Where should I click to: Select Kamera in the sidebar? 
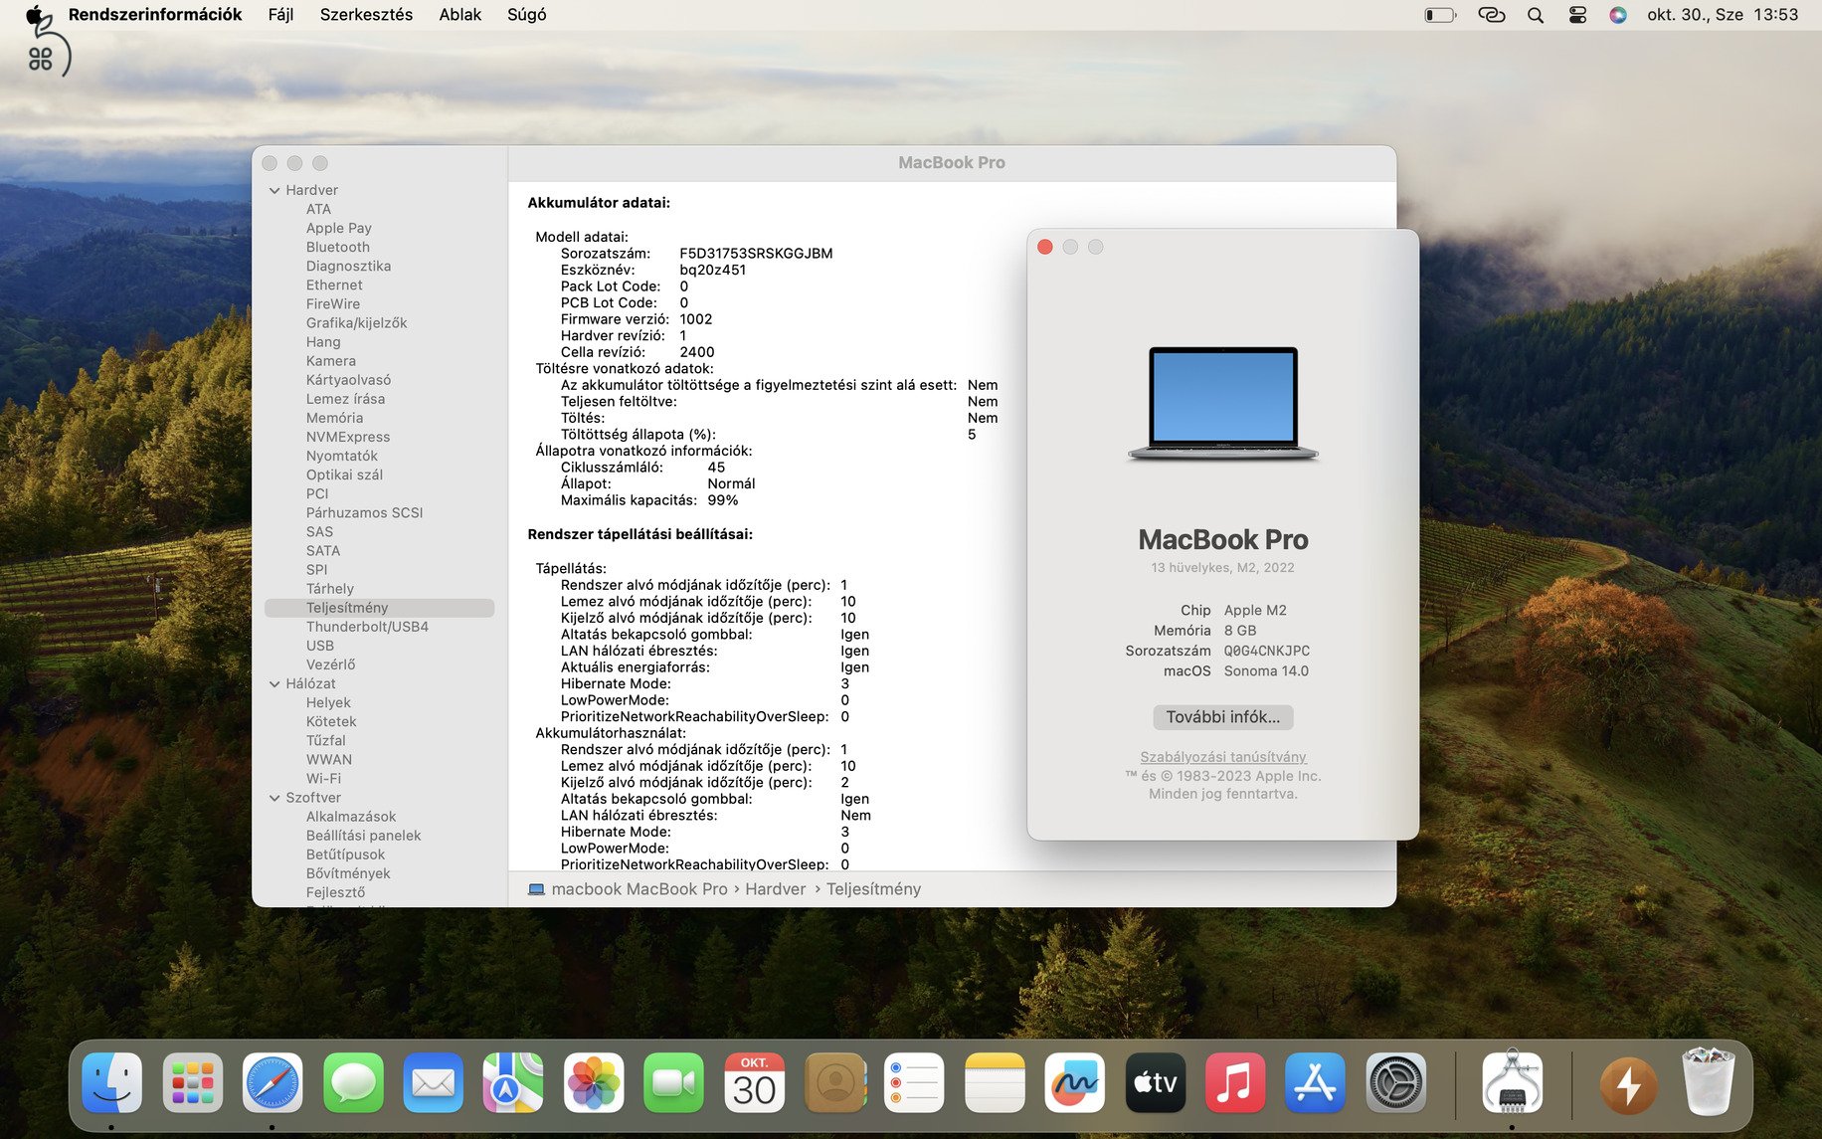click(x=331, y=361)
